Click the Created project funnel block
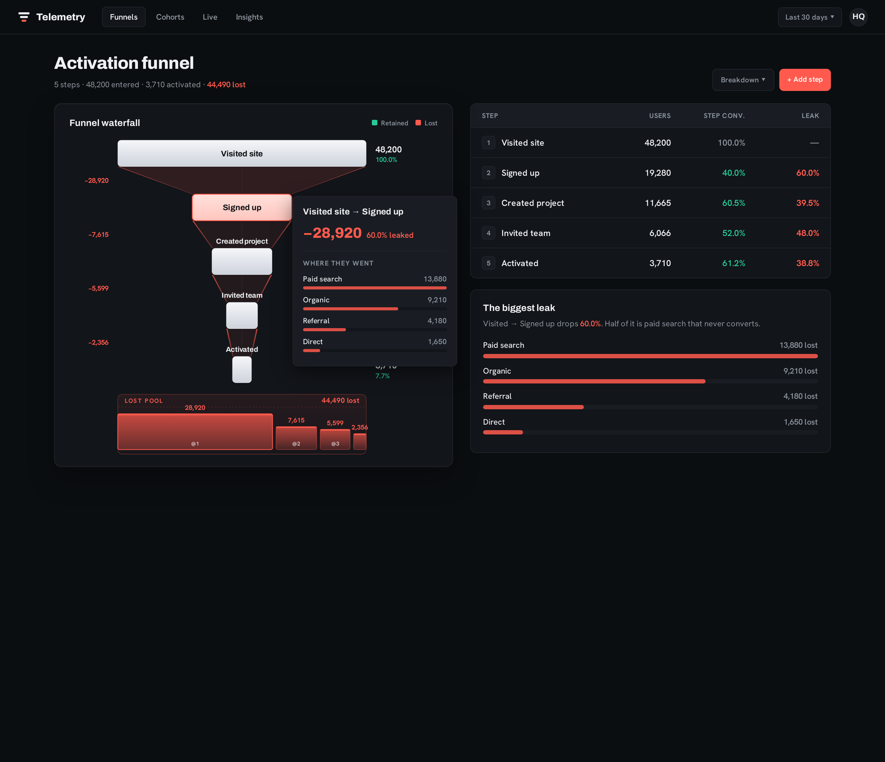Screen dimensions: 885x762 point(242,261)
